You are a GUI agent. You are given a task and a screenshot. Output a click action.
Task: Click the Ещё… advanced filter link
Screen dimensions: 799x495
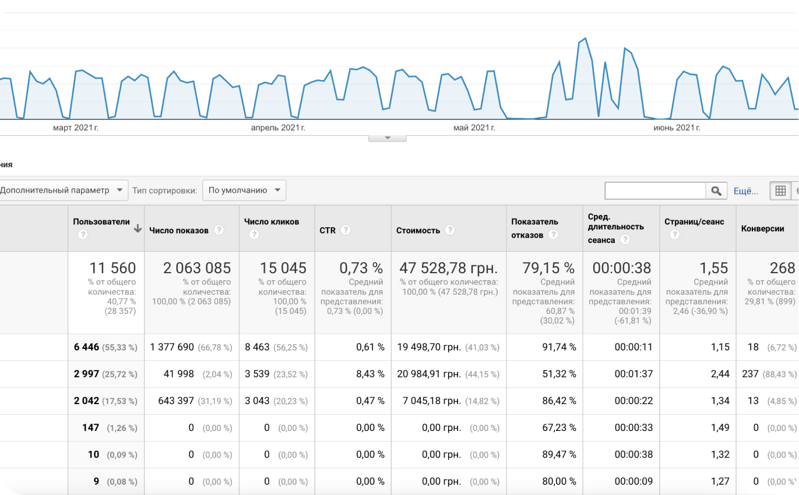point(745,190)
